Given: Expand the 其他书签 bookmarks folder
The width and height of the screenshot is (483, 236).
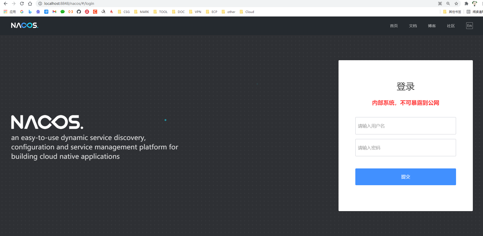Looking at the screenshot, I should point(452,12).
